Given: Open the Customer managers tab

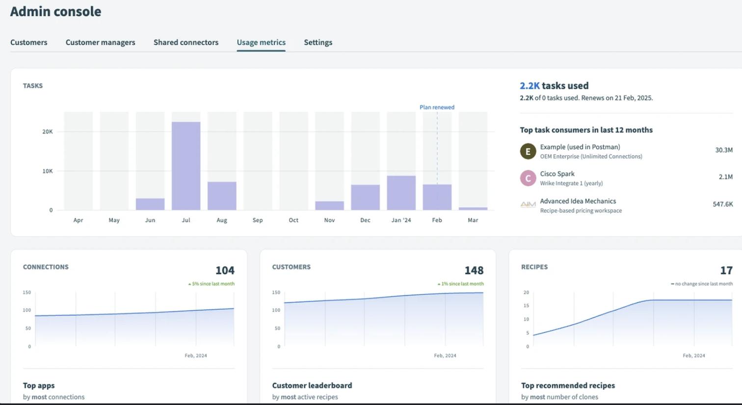Looking at the screenshot, I should point(100,43).
